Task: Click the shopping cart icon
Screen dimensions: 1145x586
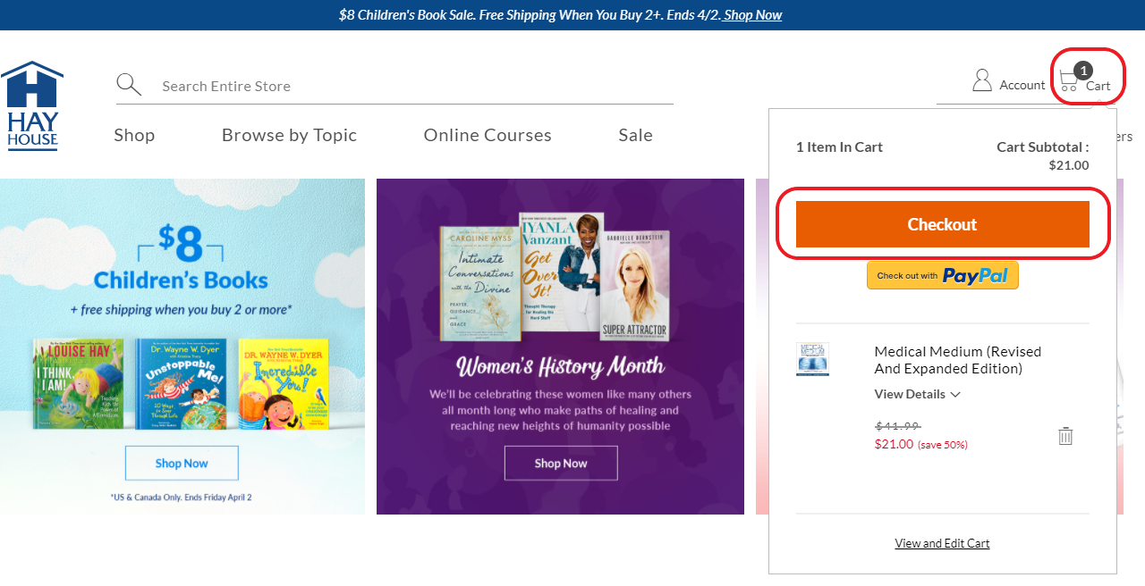Action: coord(1068,83)
